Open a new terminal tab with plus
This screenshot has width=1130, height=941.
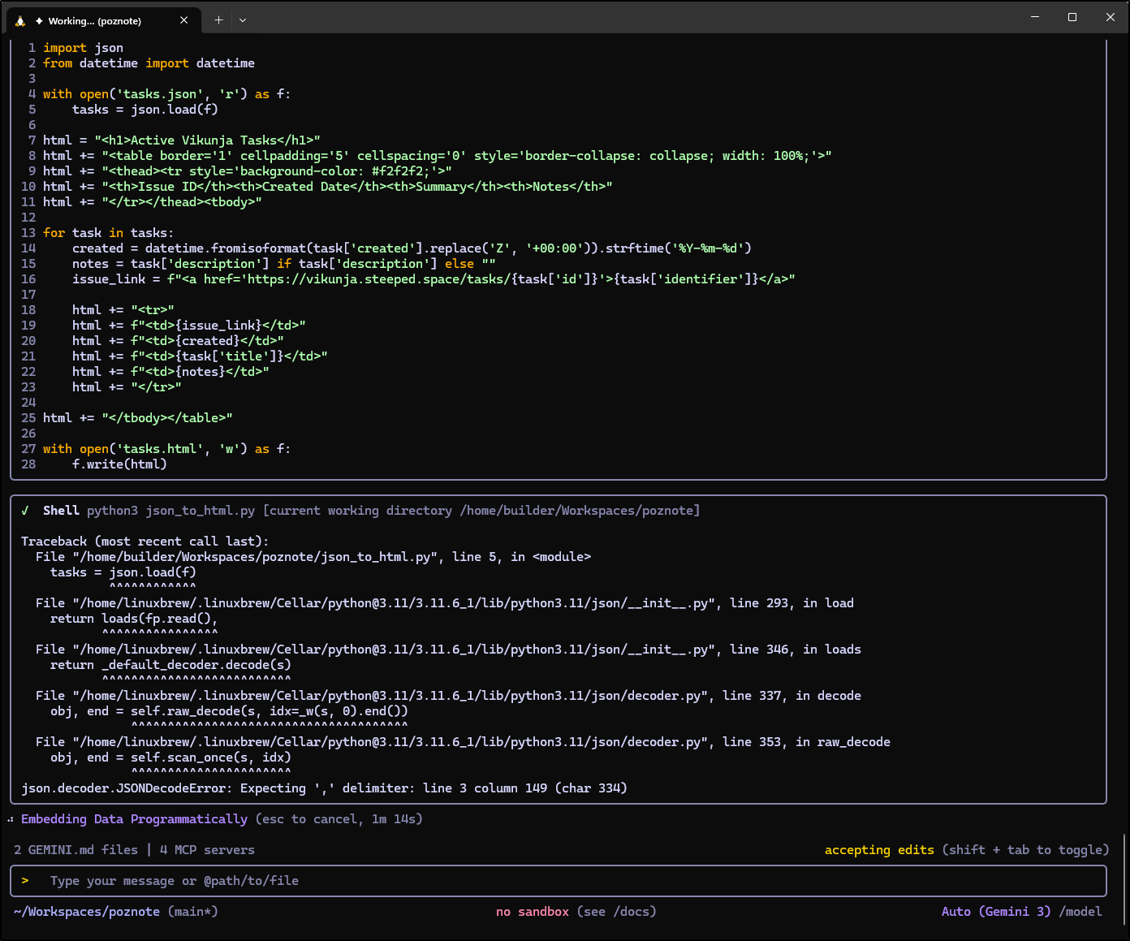pos(218,20)
